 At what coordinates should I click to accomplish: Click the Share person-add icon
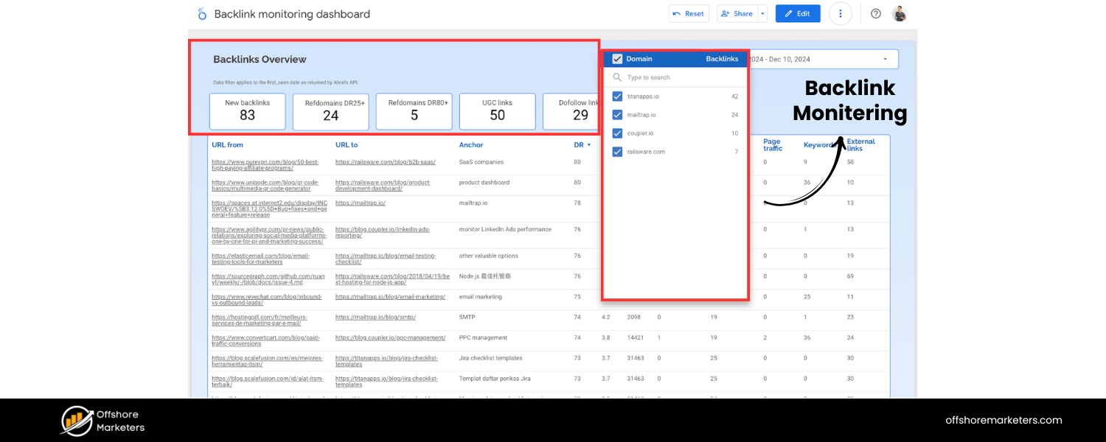[726, 13]
